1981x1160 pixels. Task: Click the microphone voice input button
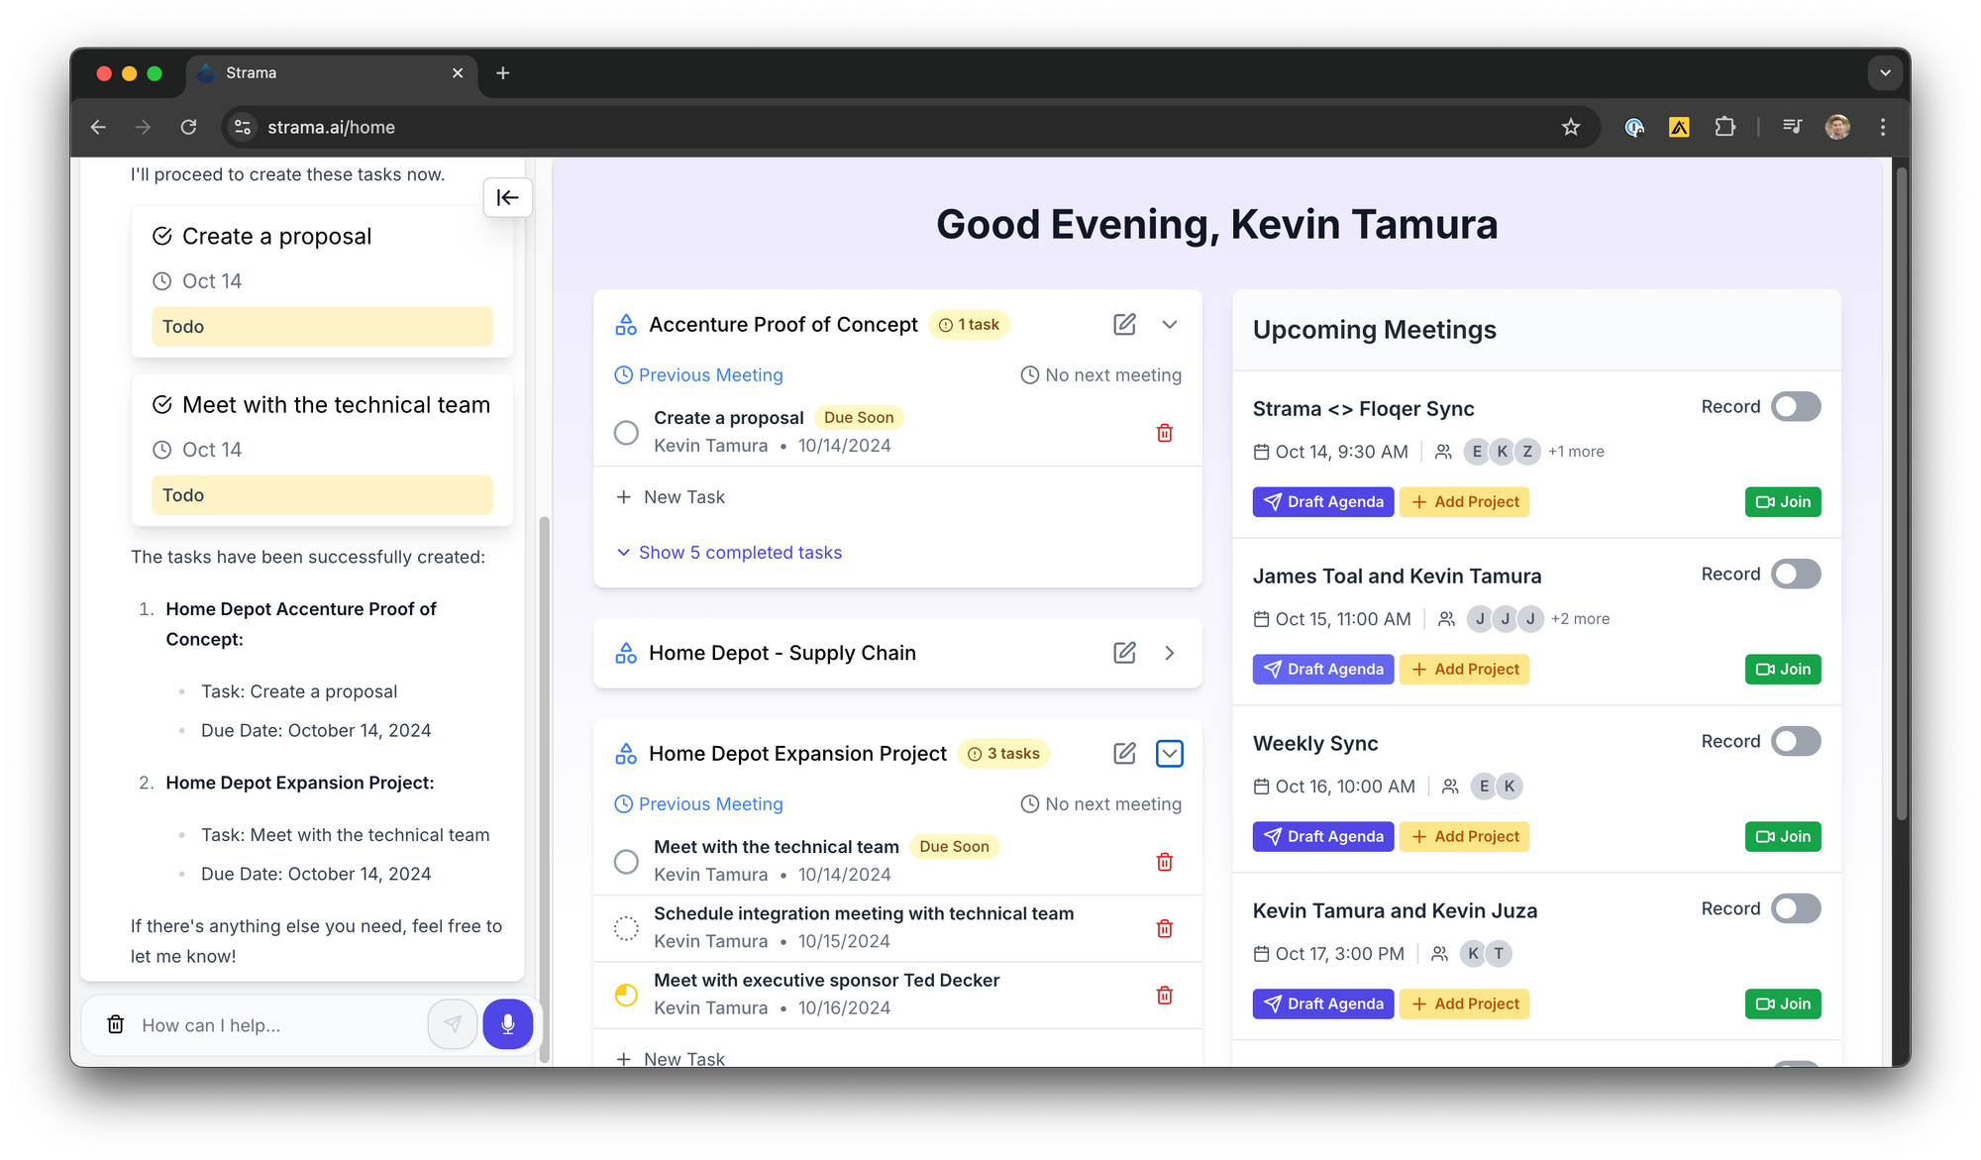507,1024
